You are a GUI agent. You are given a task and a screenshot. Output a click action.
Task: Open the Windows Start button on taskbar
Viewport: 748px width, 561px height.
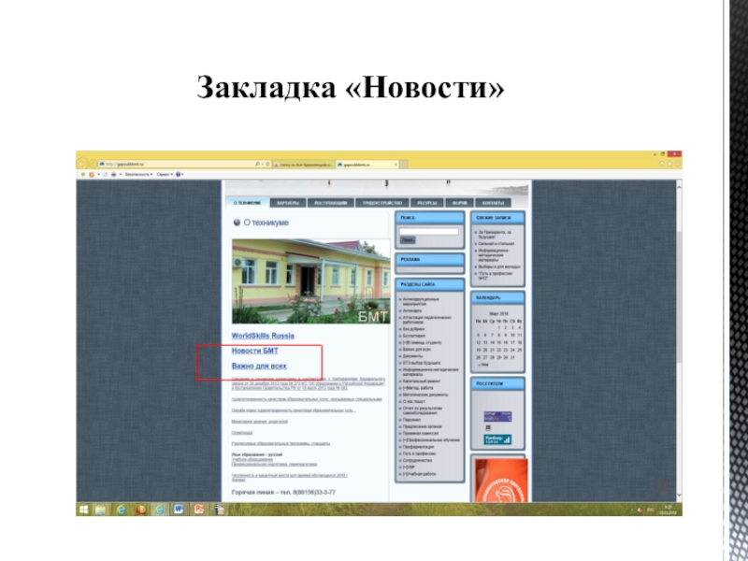click(83, 510)
